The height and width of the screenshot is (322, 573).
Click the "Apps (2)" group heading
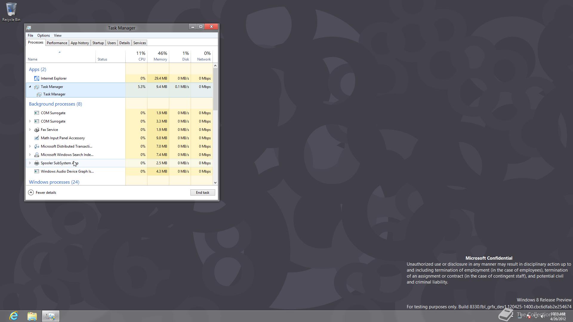38,69
